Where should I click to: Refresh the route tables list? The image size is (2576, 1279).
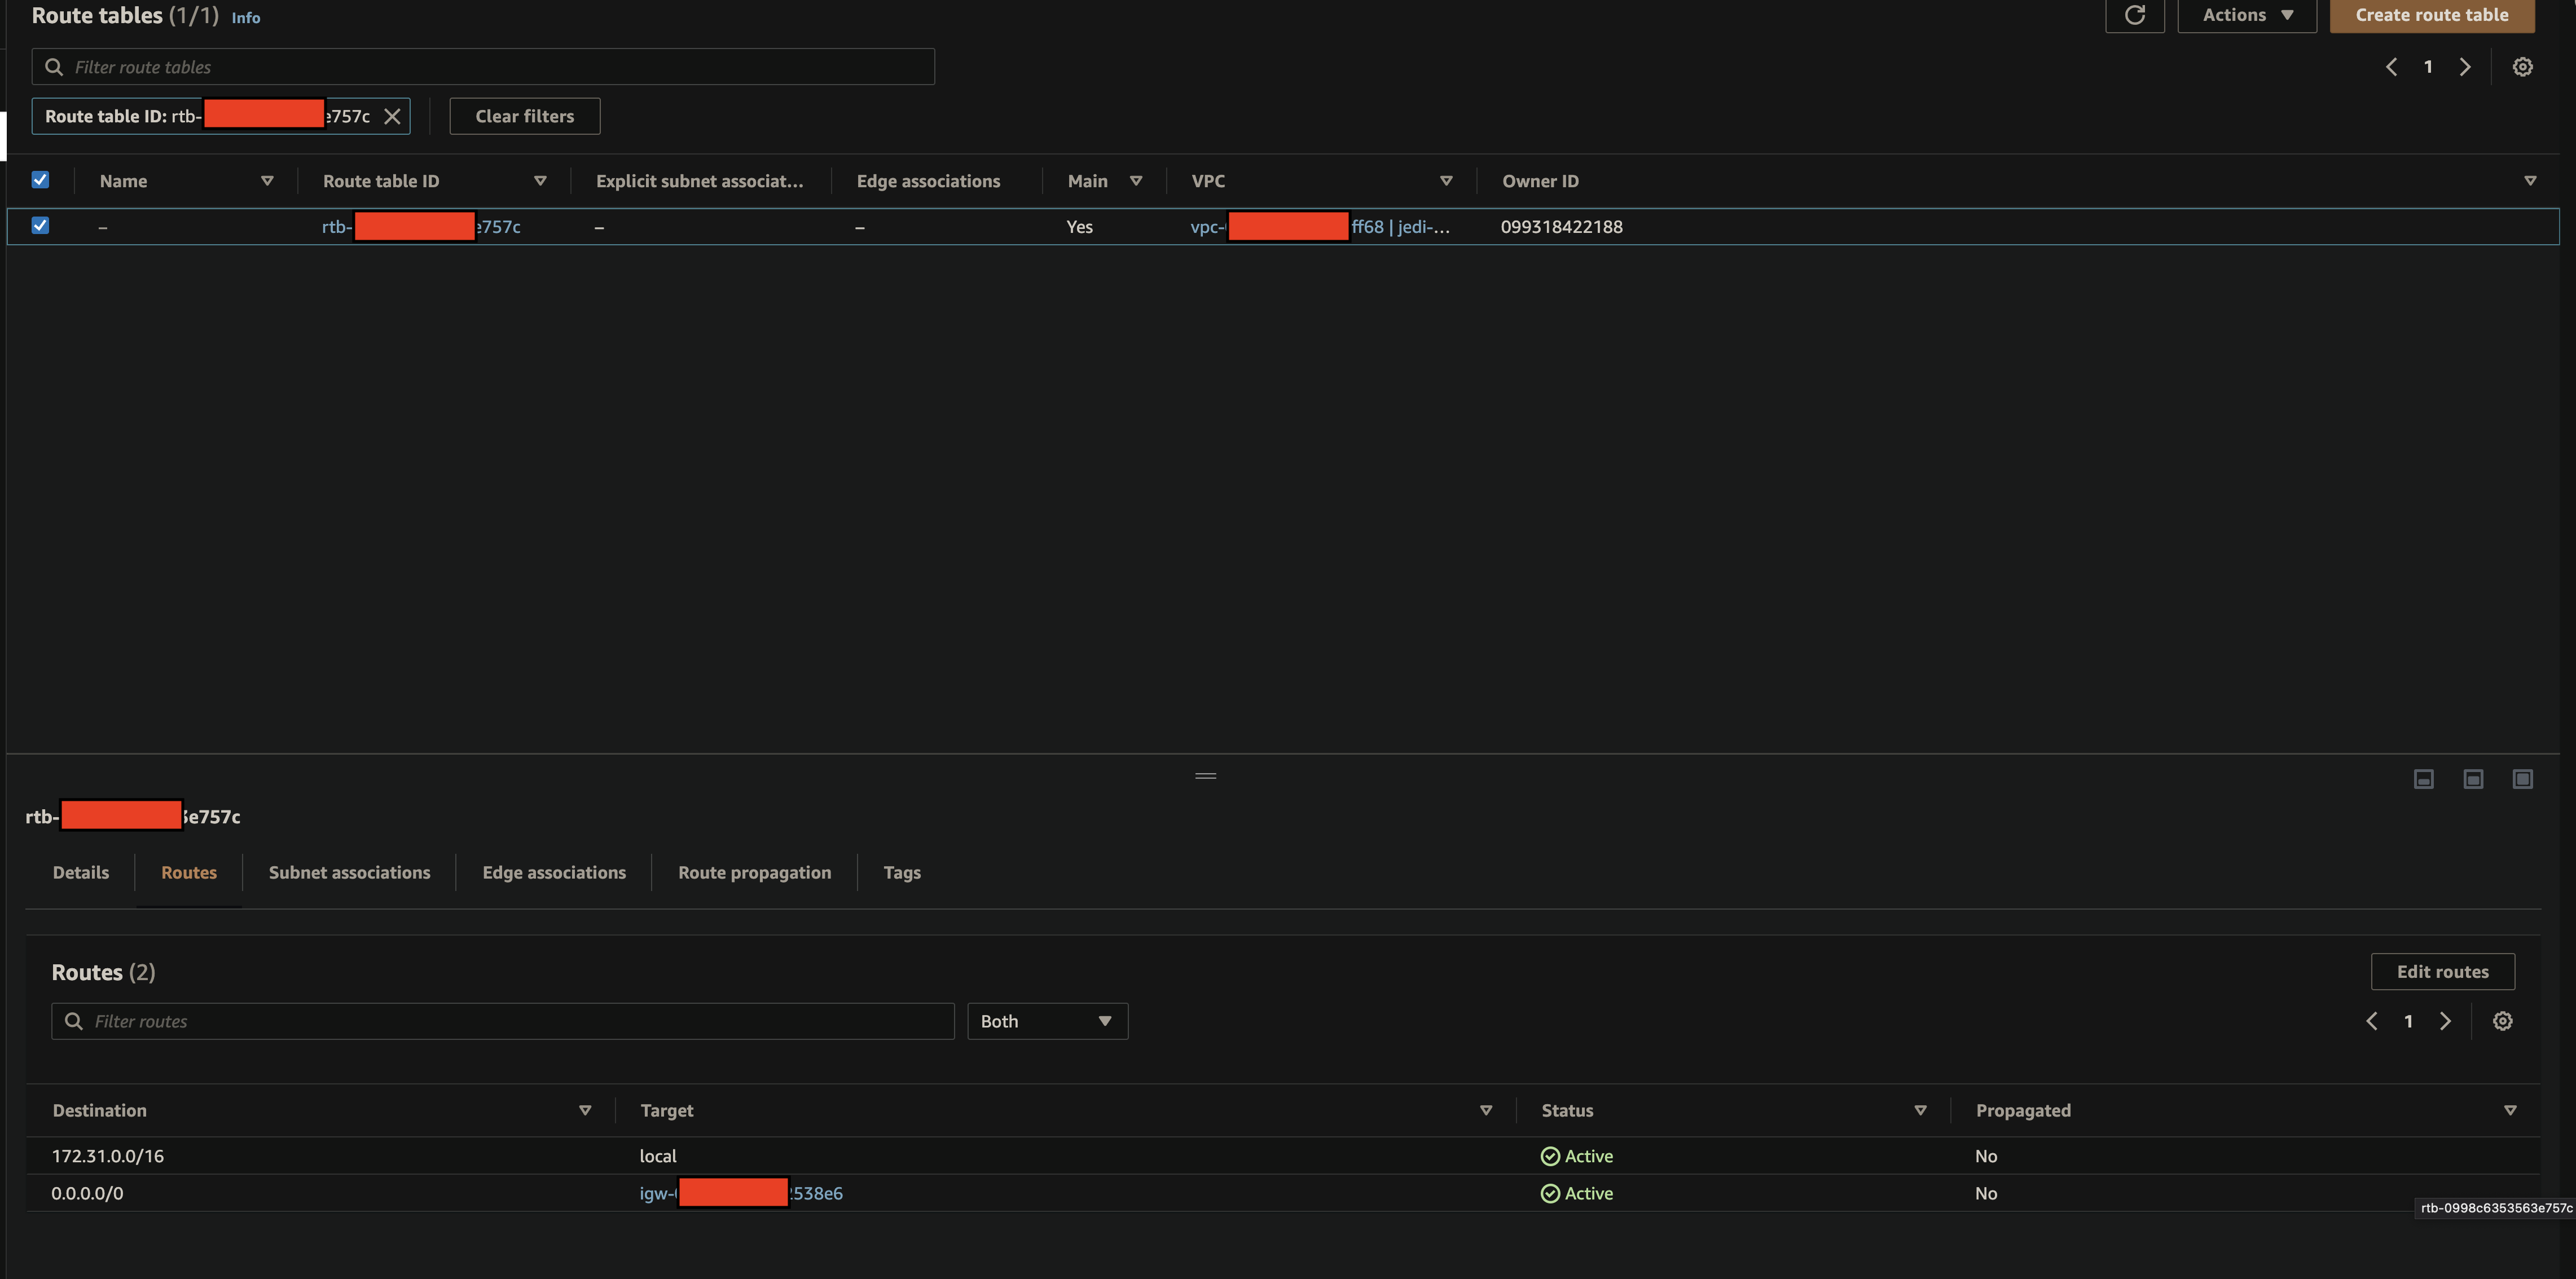2134,15
